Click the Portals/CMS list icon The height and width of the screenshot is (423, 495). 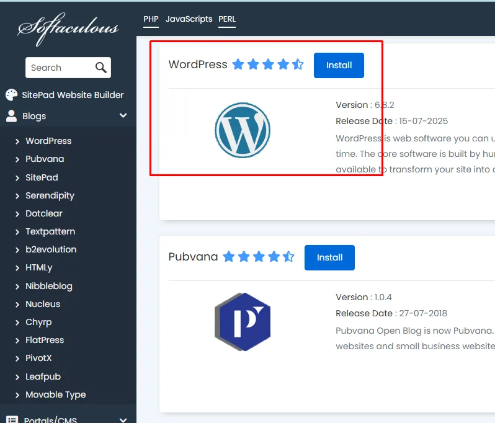tap(12, 419)
